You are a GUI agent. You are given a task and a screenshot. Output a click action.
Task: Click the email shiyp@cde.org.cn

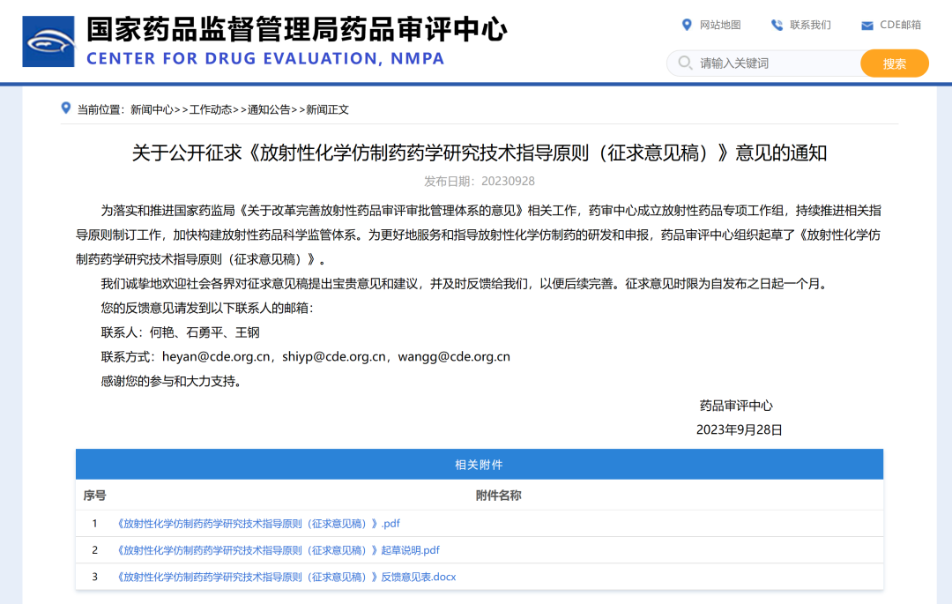[x=334, y=357]
